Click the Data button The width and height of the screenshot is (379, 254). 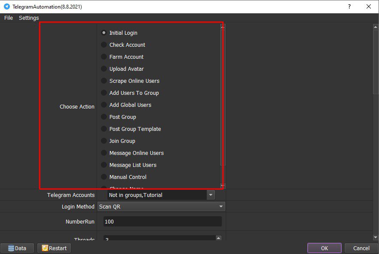pos(17,248)
